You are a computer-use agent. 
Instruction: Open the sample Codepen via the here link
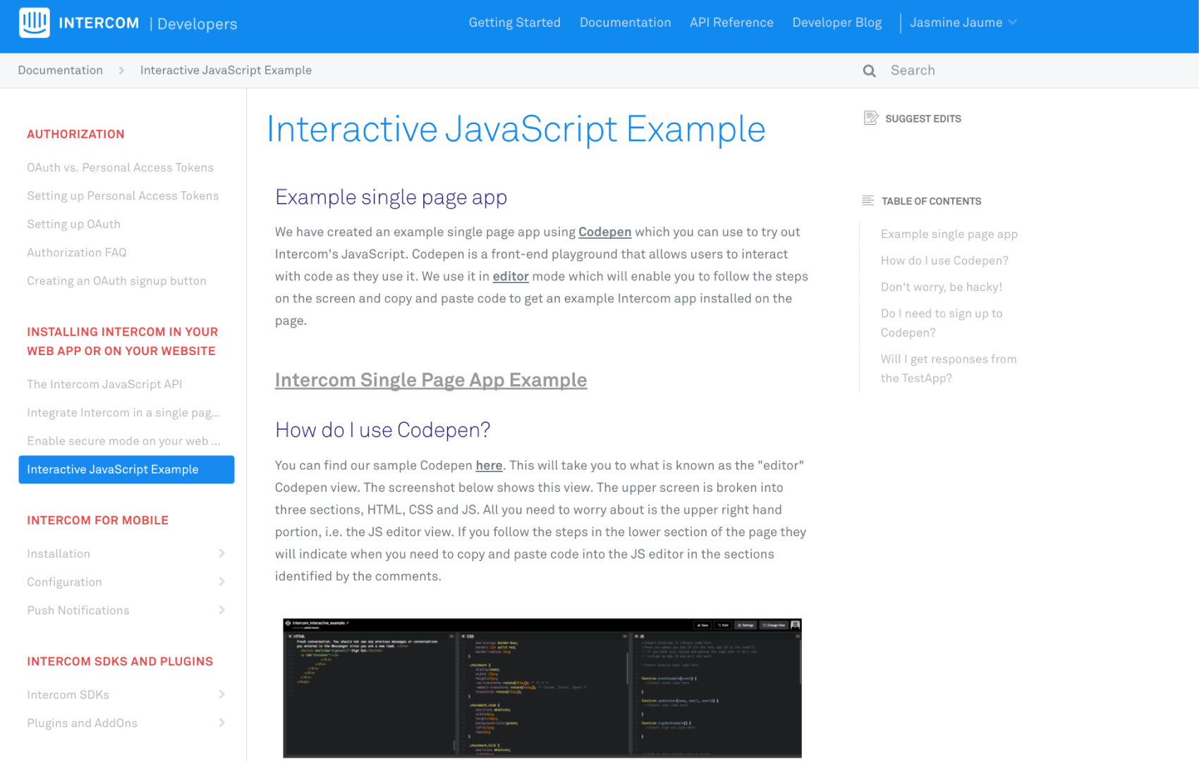point(489,465)
